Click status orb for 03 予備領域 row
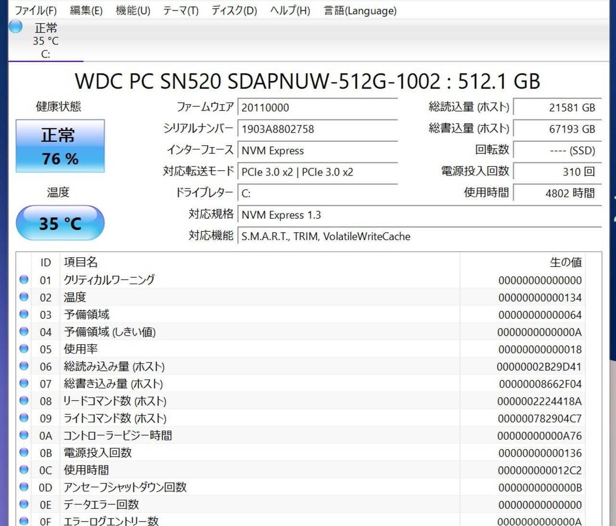This screenshot has width=616, height=526. pos(24,314)
